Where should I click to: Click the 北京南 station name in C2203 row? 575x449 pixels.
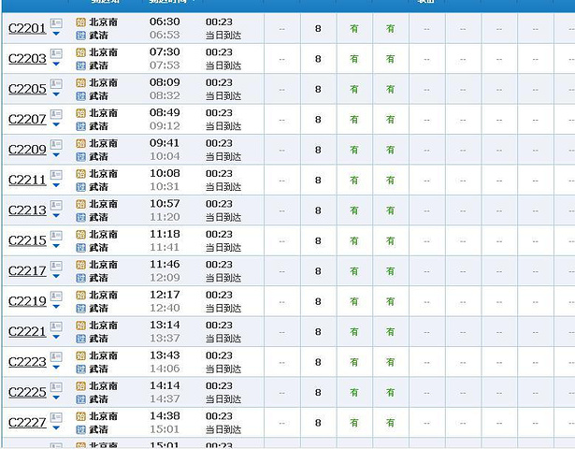[x=103, y=51]
